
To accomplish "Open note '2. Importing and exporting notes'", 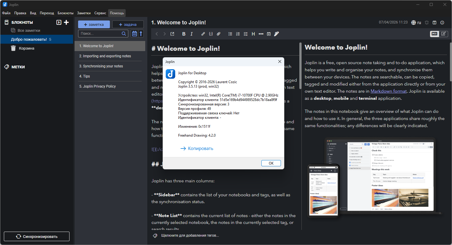I will click(x=110, y=56).
